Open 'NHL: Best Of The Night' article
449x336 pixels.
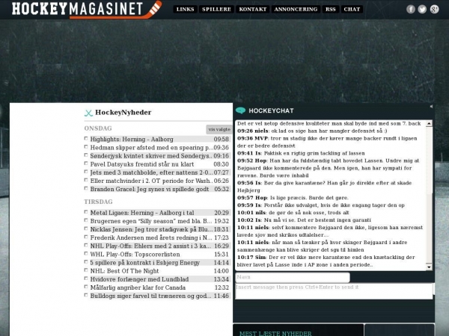tap(124, 271)
